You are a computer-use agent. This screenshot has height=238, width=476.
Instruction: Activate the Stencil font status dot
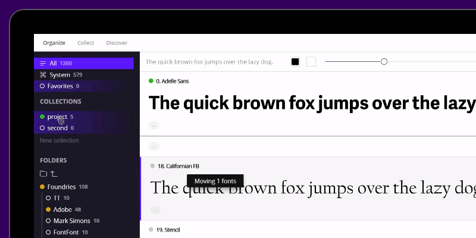pyautogui.click(x=152, y=230)
